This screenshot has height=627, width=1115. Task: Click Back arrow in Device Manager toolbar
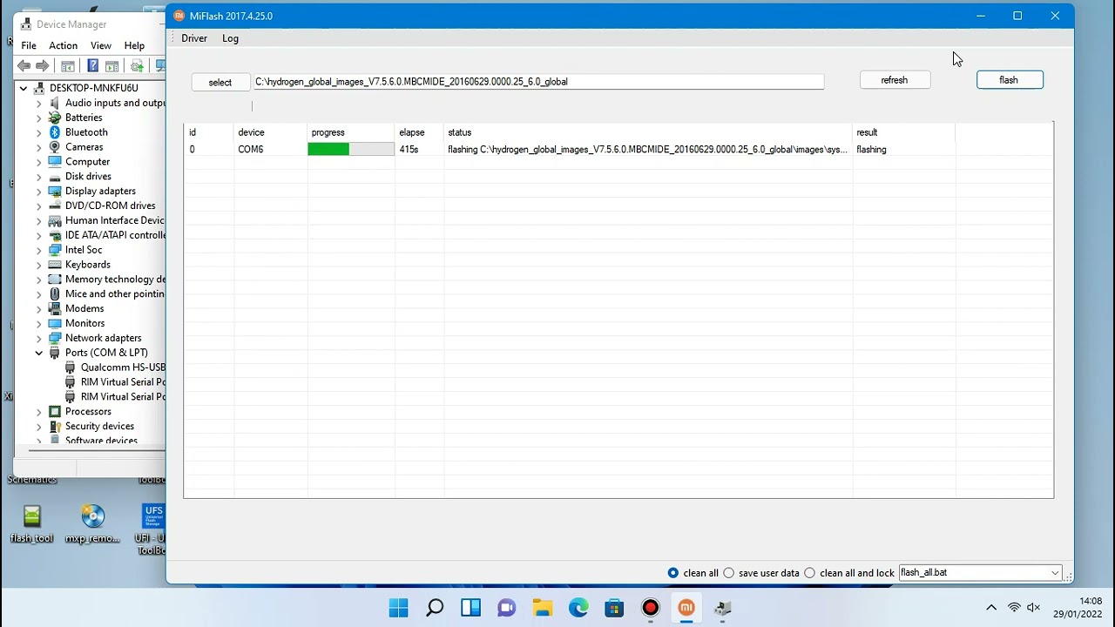(x=24, y=66)
